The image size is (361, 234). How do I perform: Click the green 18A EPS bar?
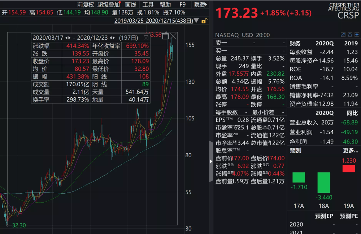[323, 182]
